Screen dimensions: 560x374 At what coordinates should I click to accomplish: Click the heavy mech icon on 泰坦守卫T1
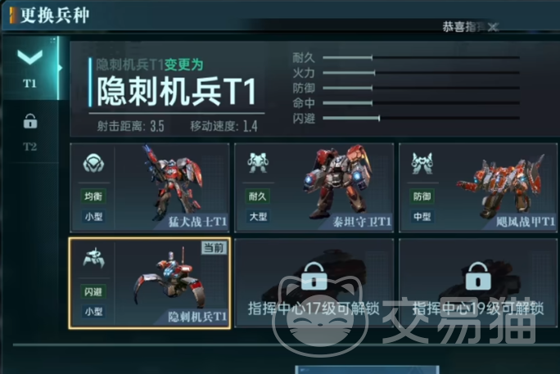pyautogui.click(x=258, y=163)
